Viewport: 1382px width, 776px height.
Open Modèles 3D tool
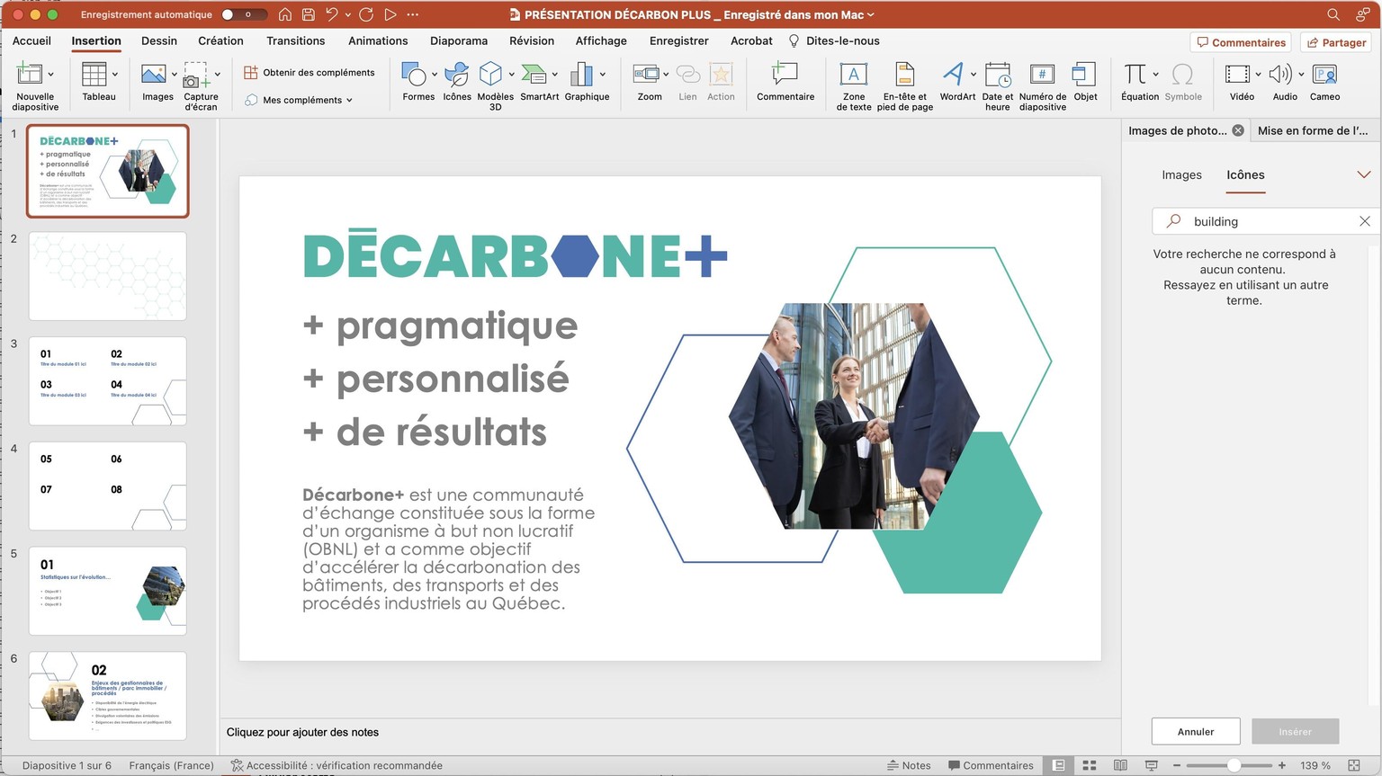[x=491, y=74]
